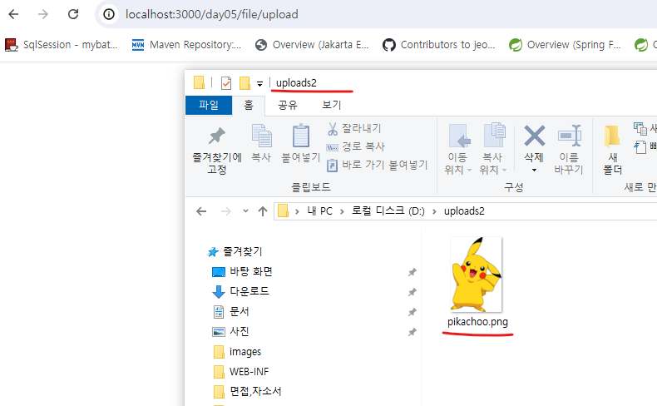This screenshot has width=657, height=406.
Task: Select the Pikachu image thumbnail
Action: point(476,275)
